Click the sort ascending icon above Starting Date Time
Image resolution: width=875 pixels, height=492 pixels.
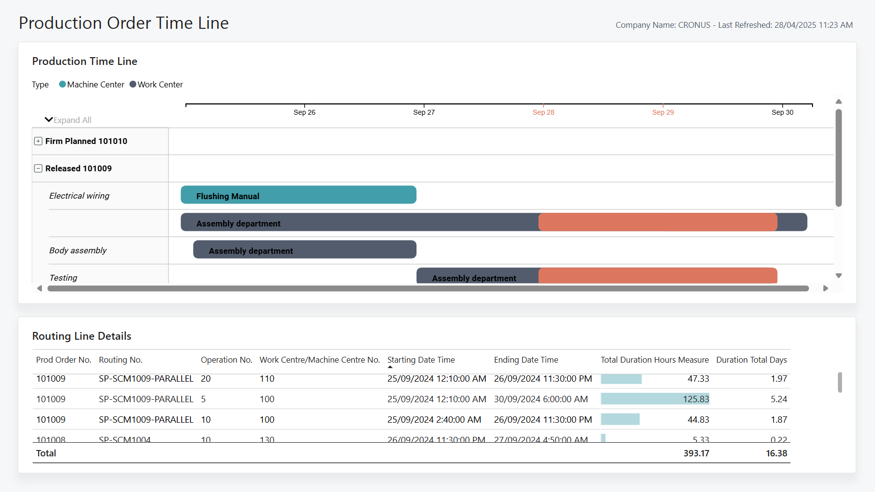tap(390, 367)
